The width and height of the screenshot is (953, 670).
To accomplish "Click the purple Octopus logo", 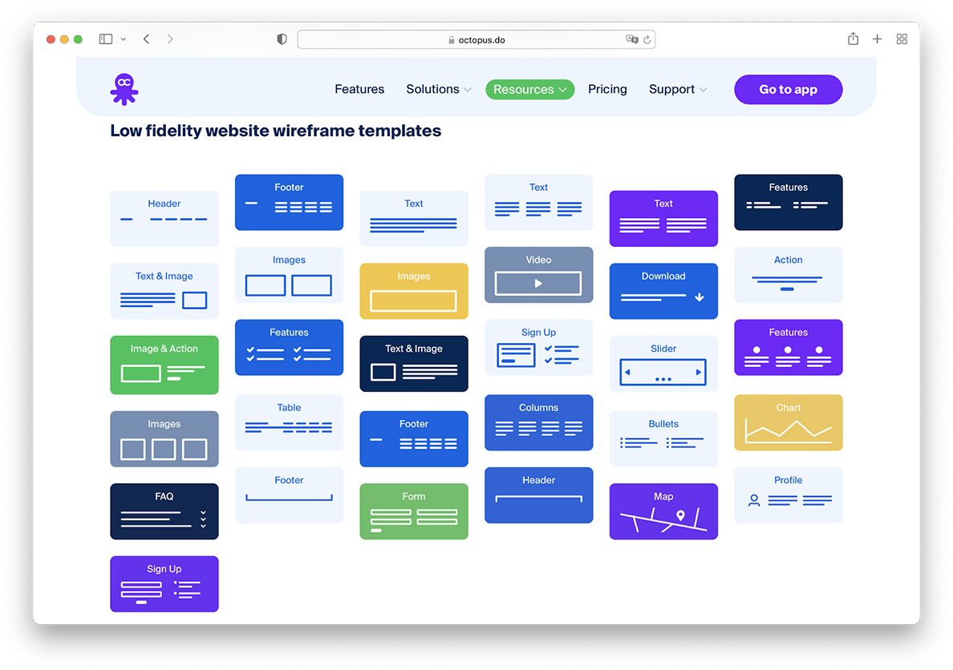I will (124, 89).
